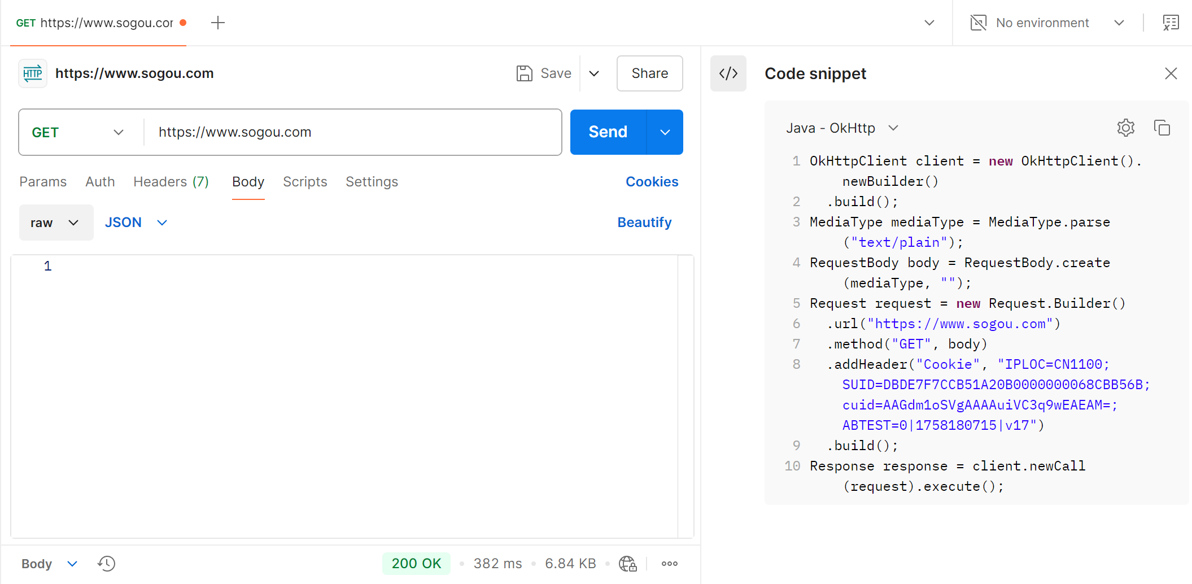Open the Settings tab
1192x584 pixels.
tap(372, 182)
